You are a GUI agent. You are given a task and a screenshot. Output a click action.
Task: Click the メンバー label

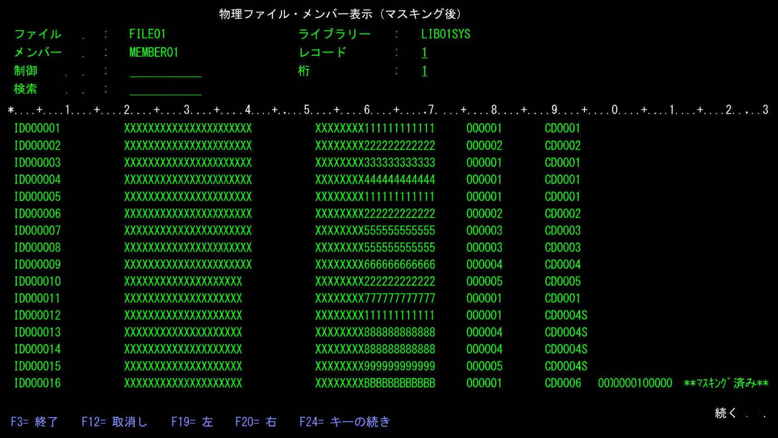(x=38, y=53)
